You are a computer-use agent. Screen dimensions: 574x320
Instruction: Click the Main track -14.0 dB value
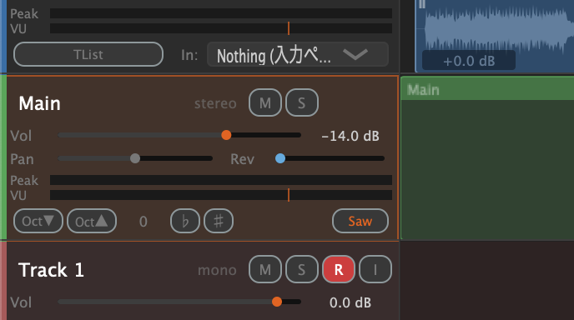(x=350, y=136)
